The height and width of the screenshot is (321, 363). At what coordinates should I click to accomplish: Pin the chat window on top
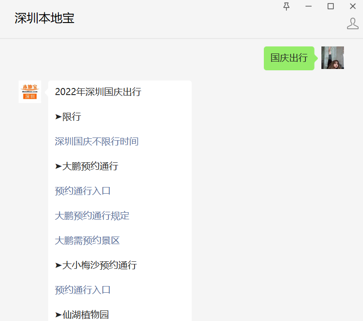(x=286, y=6)
